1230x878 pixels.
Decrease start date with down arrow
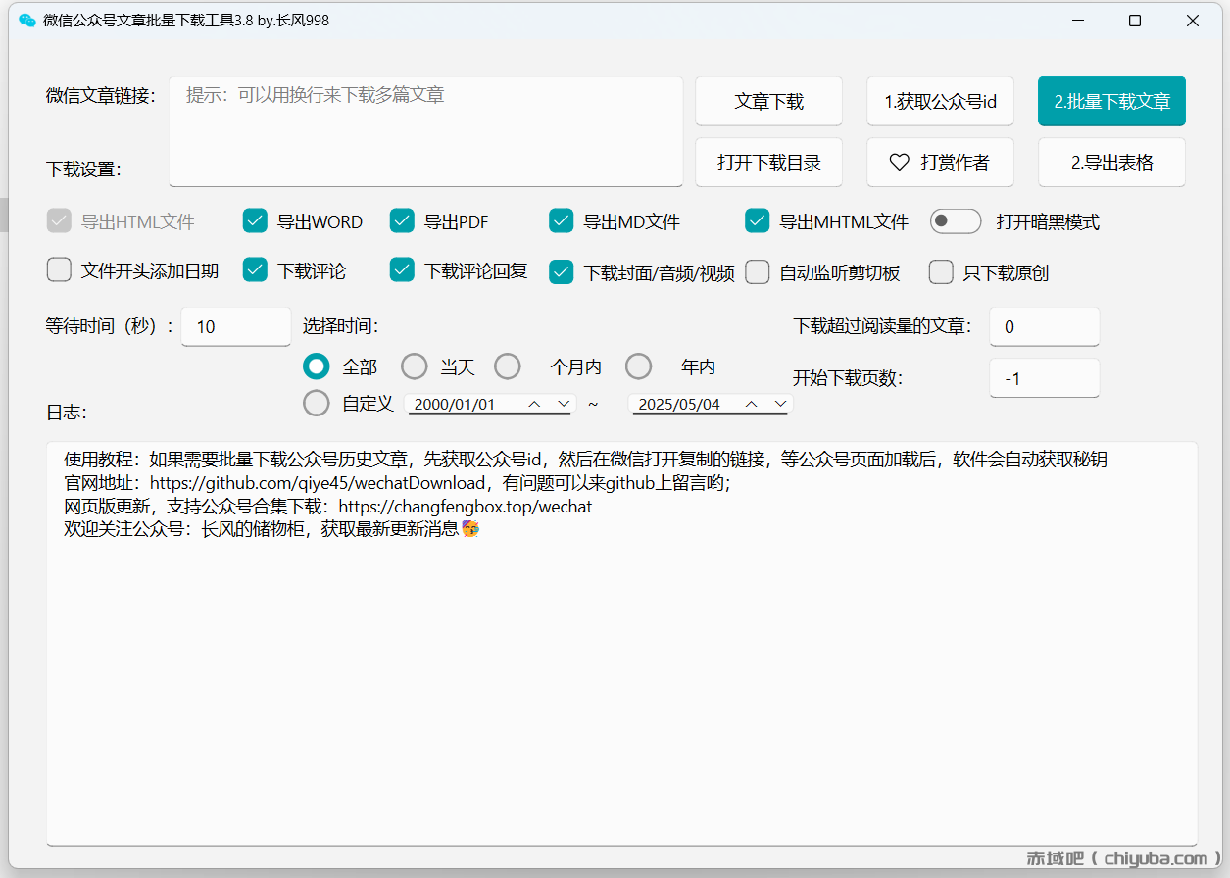pyautogui.click(x=564, y=404)
